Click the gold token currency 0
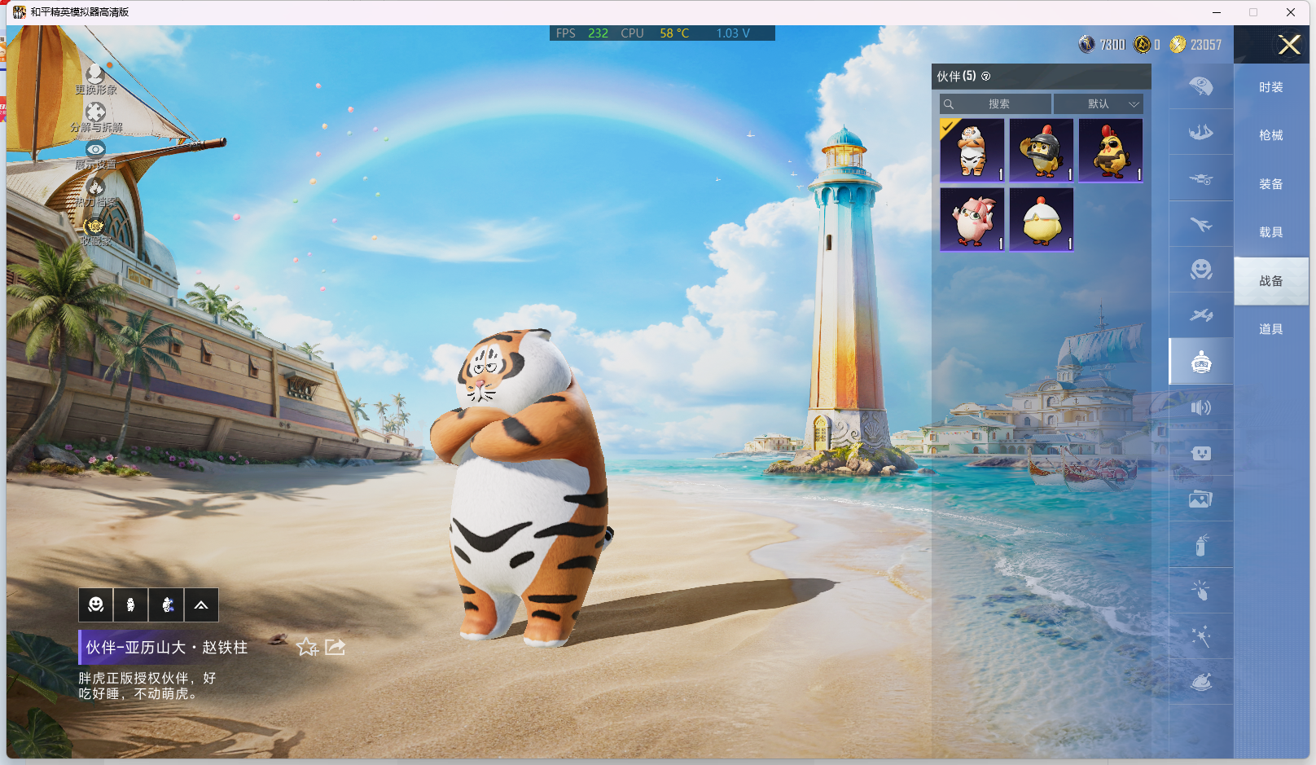Screen dimensions: 1316x765 (1147, 45)
